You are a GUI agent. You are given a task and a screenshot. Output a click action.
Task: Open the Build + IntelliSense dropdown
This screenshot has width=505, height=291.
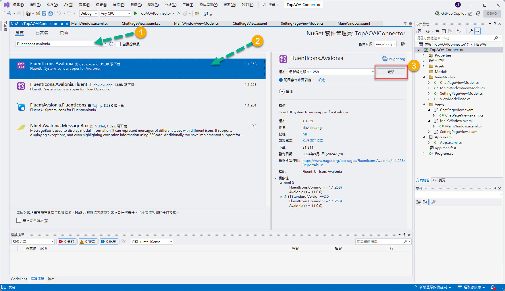coord(152,242)
